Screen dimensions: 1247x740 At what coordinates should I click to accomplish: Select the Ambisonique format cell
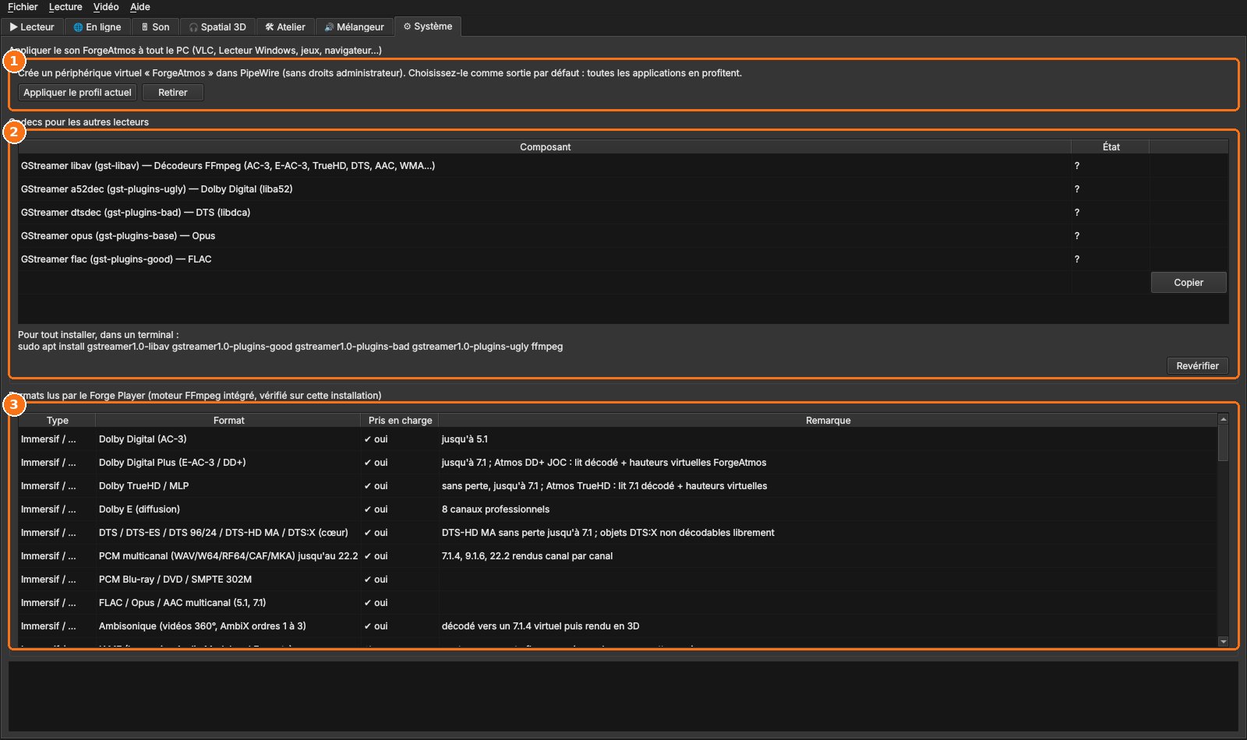coord(228,626)
